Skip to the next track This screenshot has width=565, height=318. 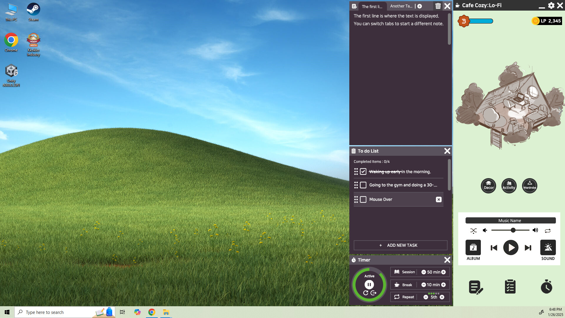[x=528, y=248]
